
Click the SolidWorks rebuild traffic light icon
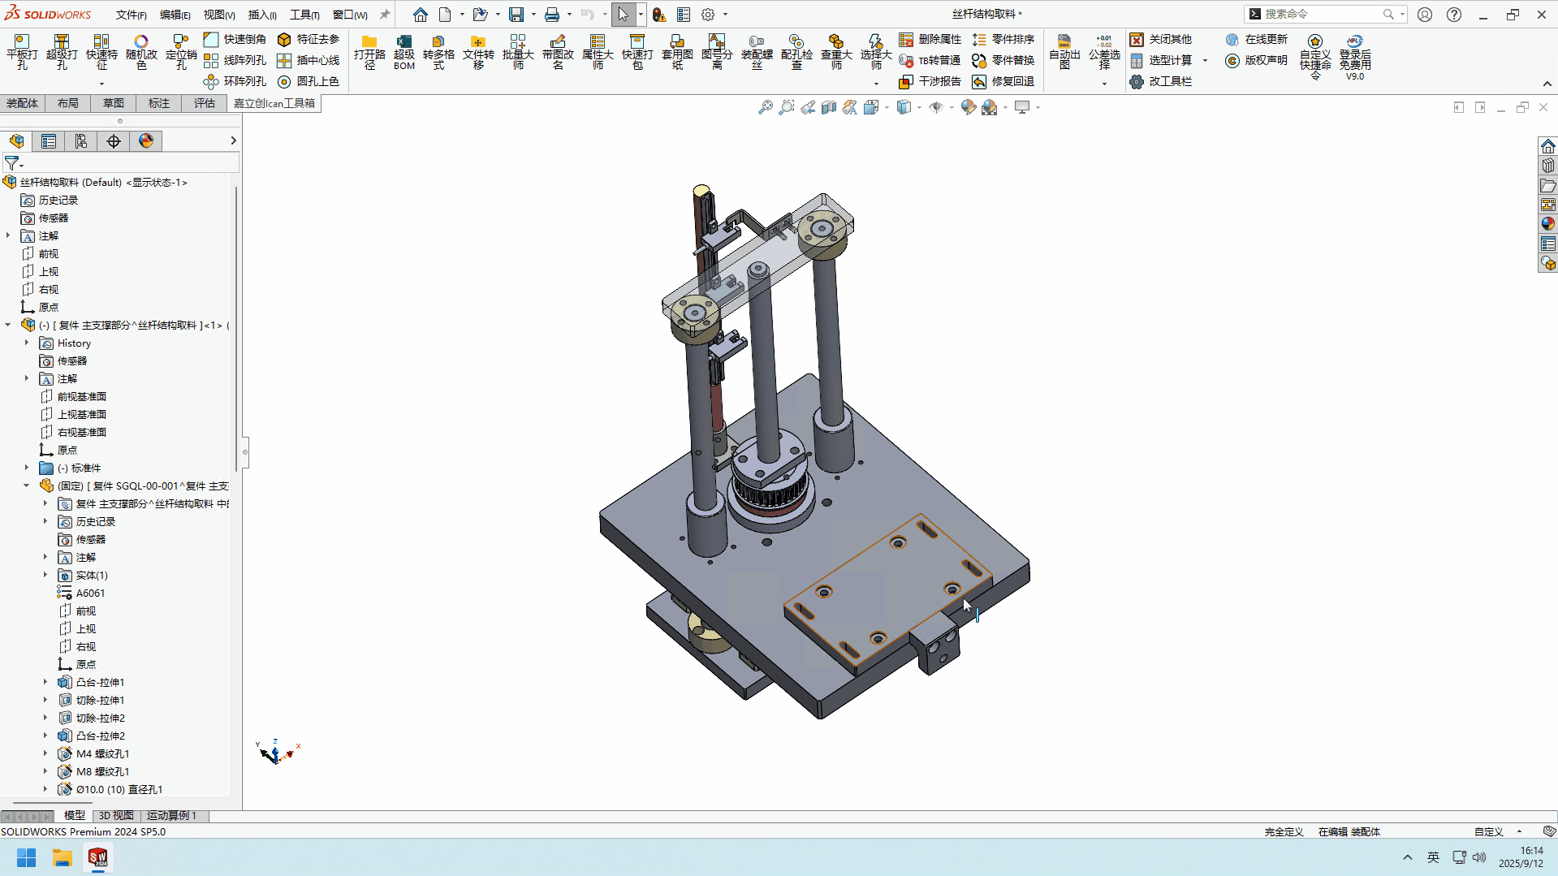pos(659,15)
